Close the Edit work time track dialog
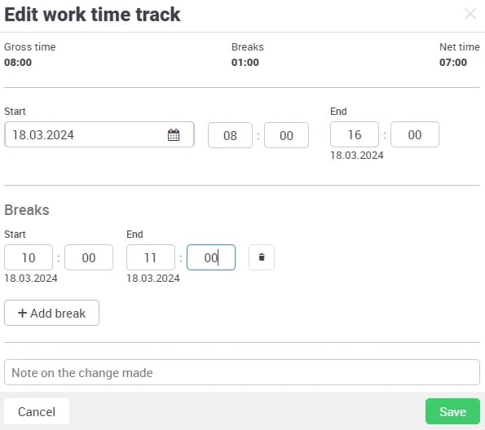This screenshot has height=430, width=485. 470,14
